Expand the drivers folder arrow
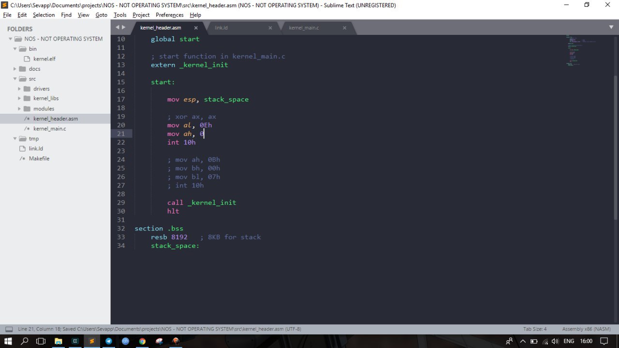Image resolution: width=619 pixels, height=348 pixels. [x=19, y=89]
